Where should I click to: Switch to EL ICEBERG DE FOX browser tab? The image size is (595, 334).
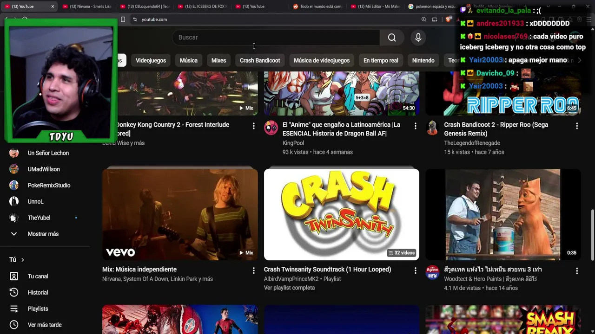[202, 6]
